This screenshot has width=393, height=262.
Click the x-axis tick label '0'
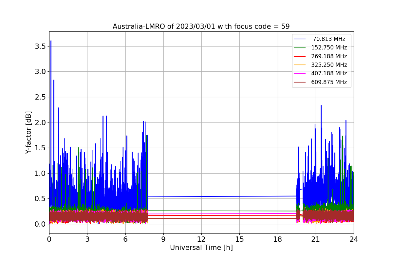[x=49, y=239]
